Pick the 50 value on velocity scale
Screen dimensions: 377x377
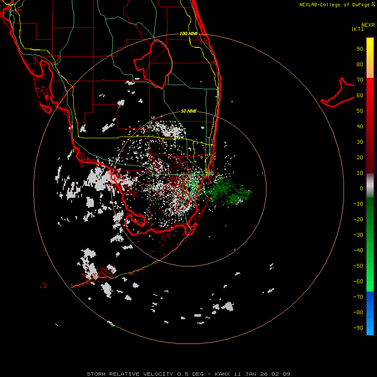(x=360, y=111)
